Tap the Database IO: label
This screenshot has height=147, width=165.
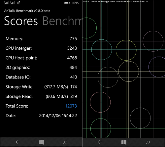pos(18,77)
